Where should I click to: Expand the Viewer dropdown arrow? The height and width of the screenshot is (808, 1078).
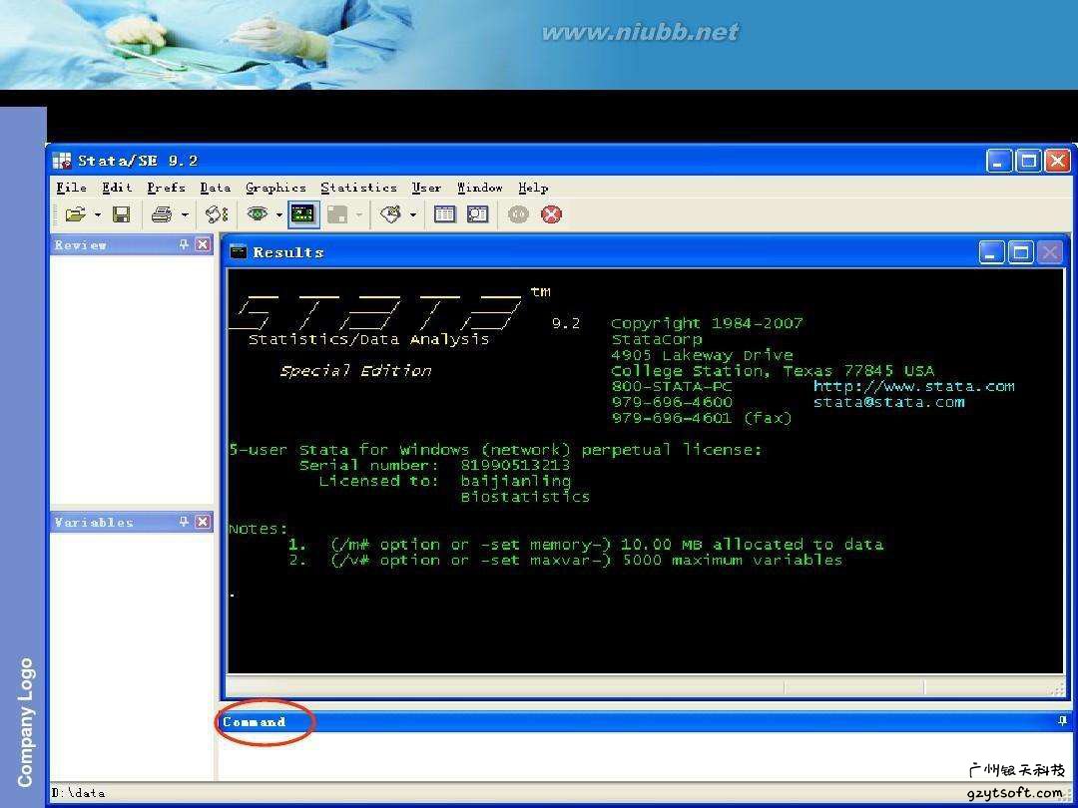279,215
